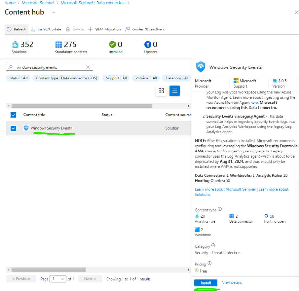This screenshot has width=299, height=291.
Task: Click the top horizontal scrollbar thumb
Action: [x=82, y=106]
